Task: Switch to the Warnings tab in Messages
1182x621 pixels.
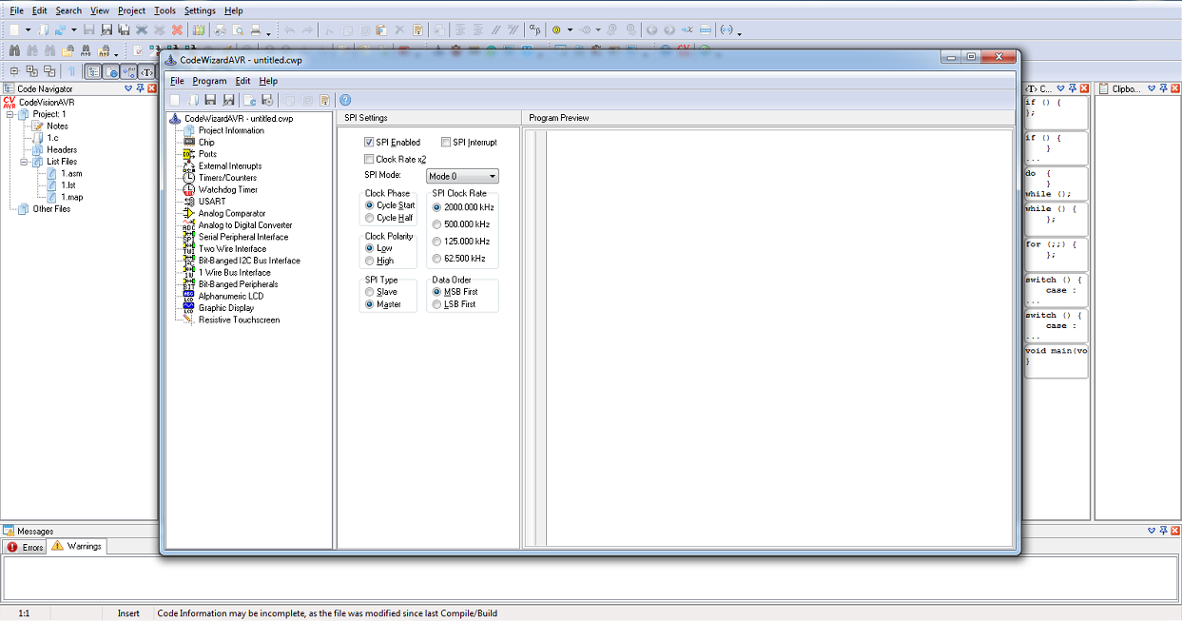Action: click(x=77, y=546)
